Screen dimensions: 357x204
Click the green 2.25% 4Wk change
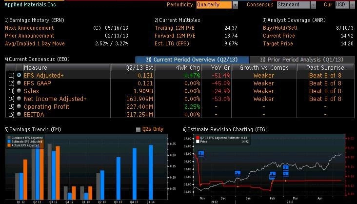coord(192,106)
